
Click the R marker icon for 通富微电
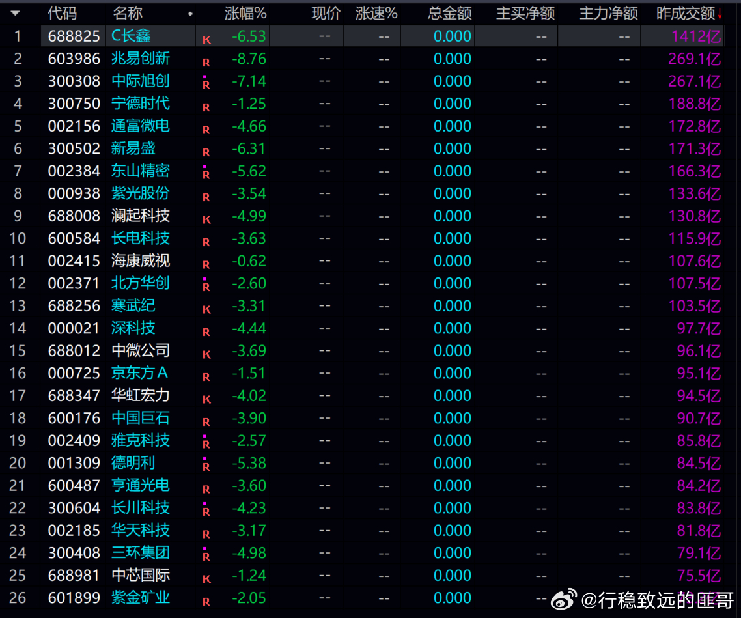206,130
